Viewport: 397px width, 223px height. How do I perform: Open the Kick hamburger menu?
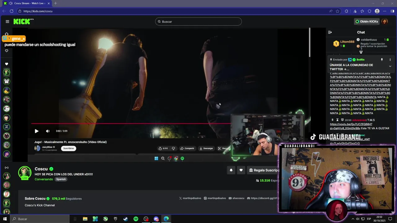7,21
